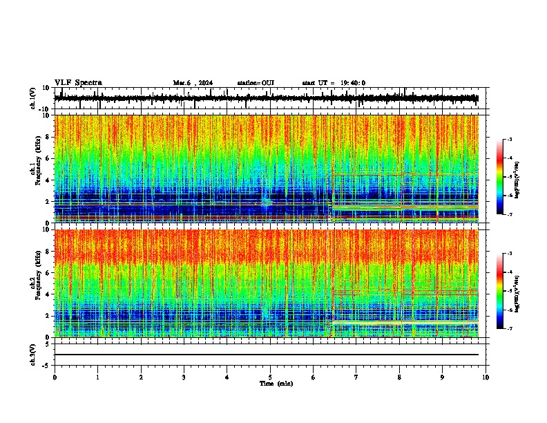The height and width of the screenshot is (423, 547).
Task: Click time-axis tick label "9"
Action: coord(442,377)
